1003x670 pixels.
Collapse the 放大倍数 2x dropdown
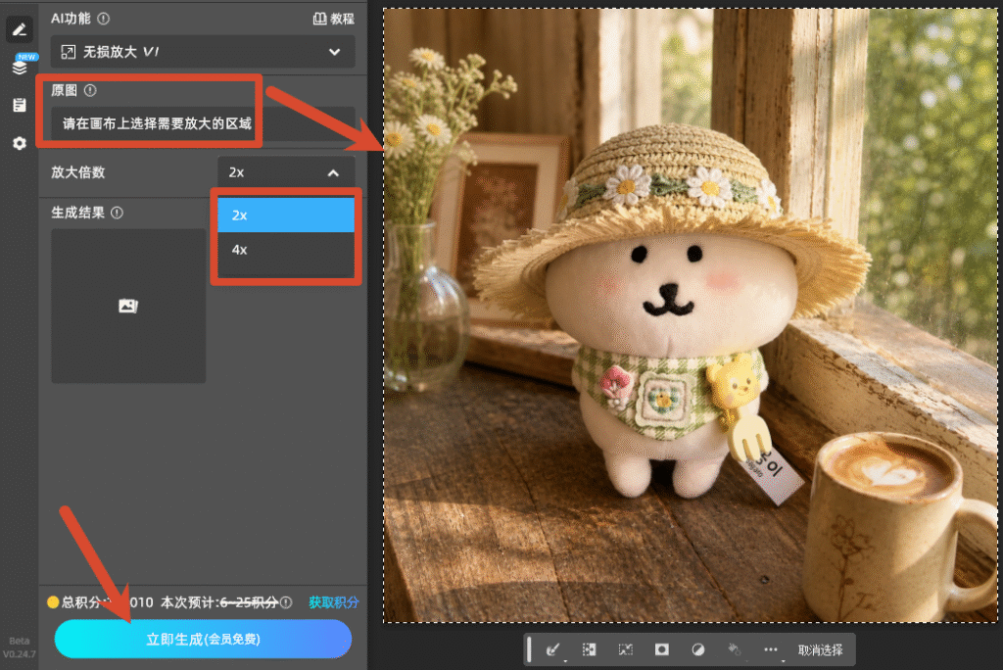coord(286,172)
